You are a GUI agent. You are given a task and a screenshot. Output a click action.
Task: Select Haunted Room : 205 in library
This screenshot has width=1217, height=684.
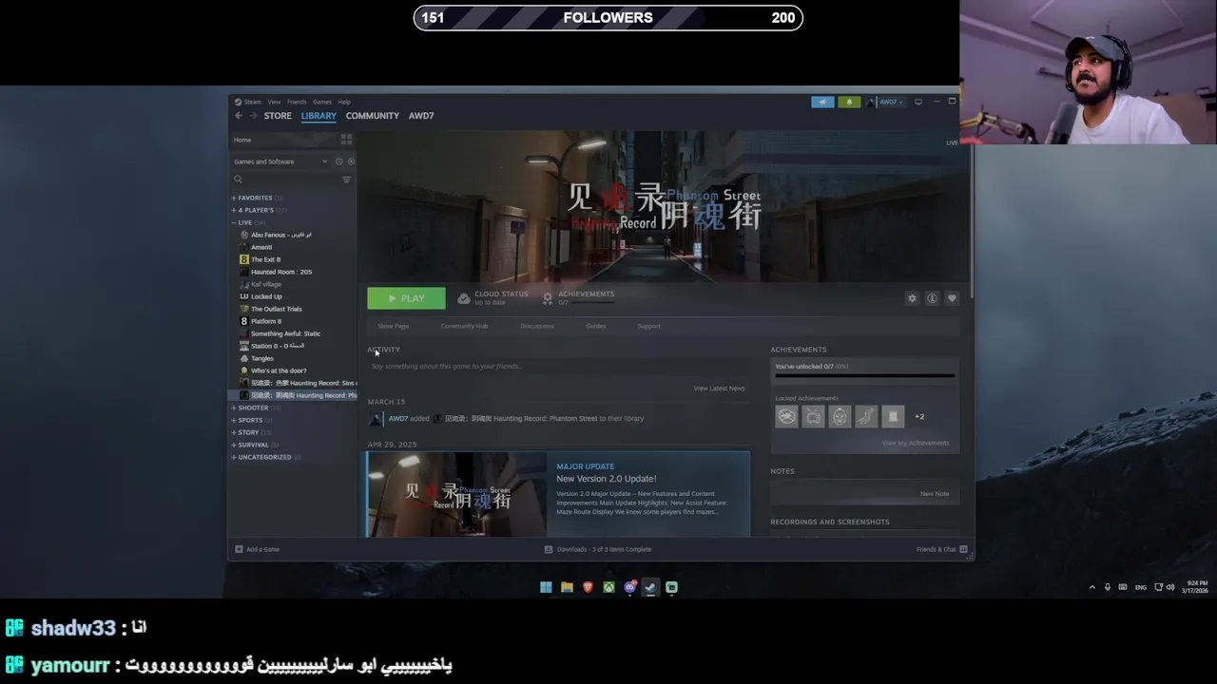(280, 272)
